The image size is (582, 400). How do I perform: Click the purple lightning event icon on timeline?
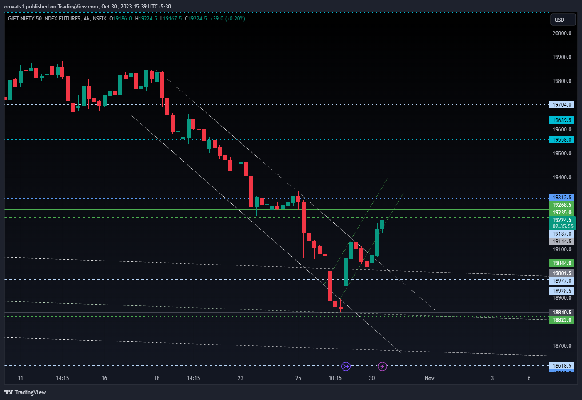pos(382,366)
